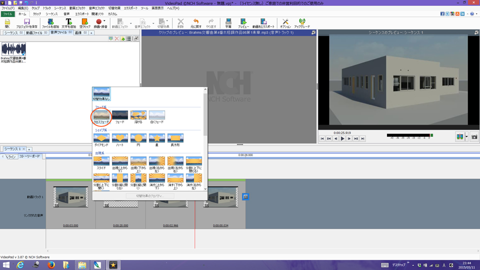Viewport: 480px width, 270px height.
Task: Click the ハート shape transition
Action: tap(120, 137)
